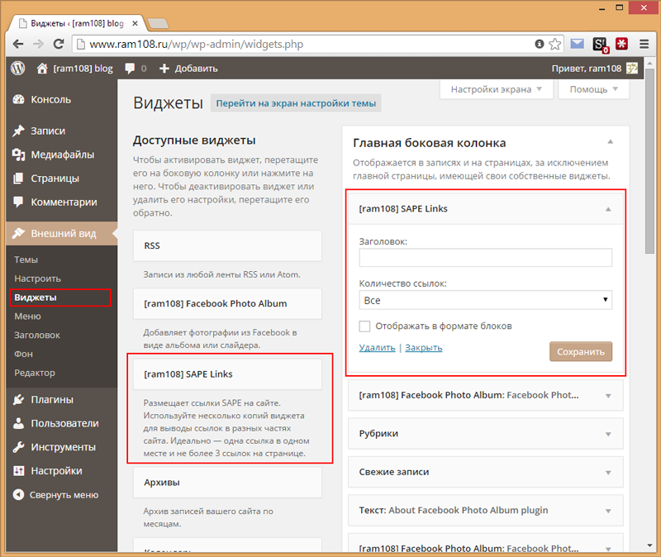Image resolution: width=661 pixels, height=557 pixels.
Task: Click the Внешний вид brush icon
Action: pos(18,233)
